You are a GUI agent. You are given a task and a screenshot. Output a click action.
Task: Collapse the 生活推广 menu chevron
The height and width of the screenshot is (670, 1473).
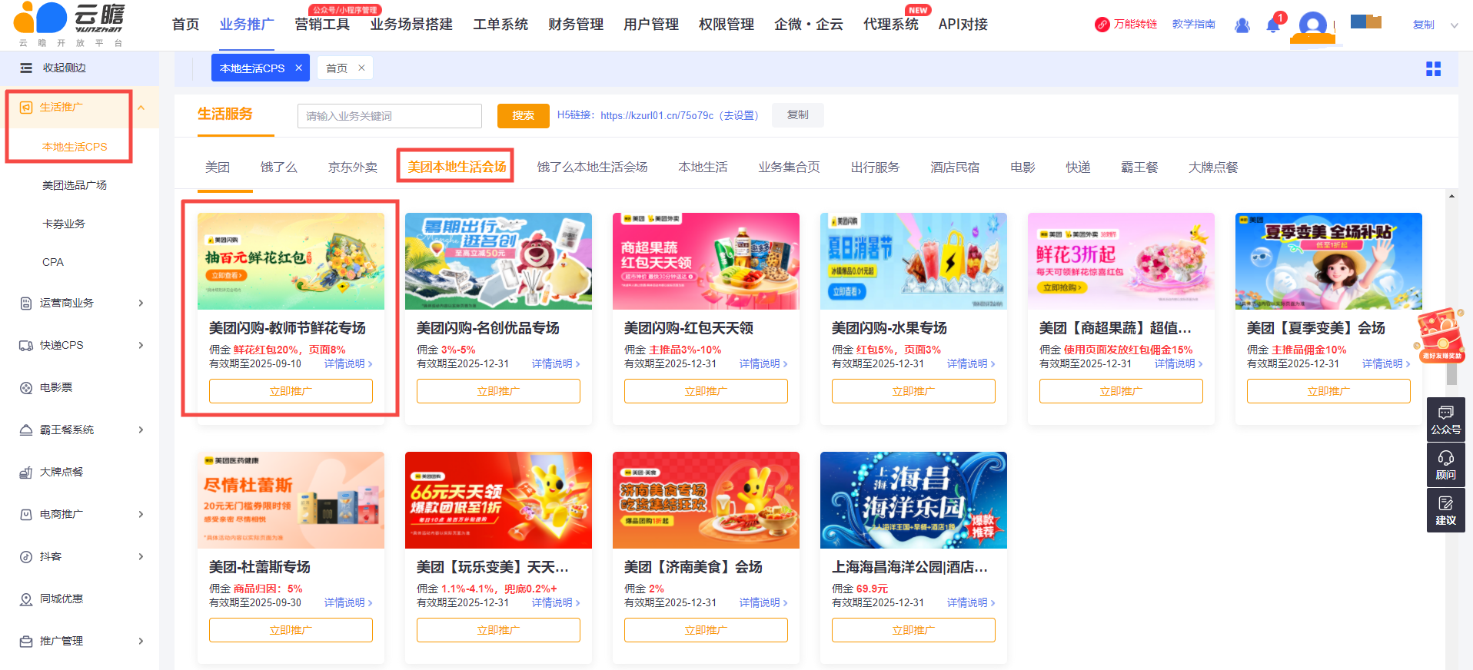(141, 108)
